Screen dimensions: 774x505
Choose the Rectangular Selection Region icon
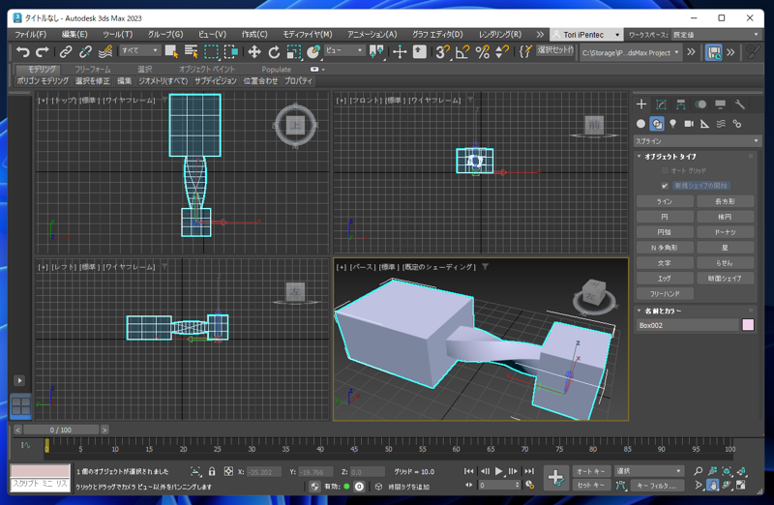211,51
